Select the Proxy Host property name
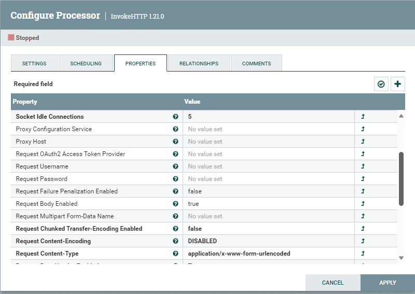 [x=31, y=142]
